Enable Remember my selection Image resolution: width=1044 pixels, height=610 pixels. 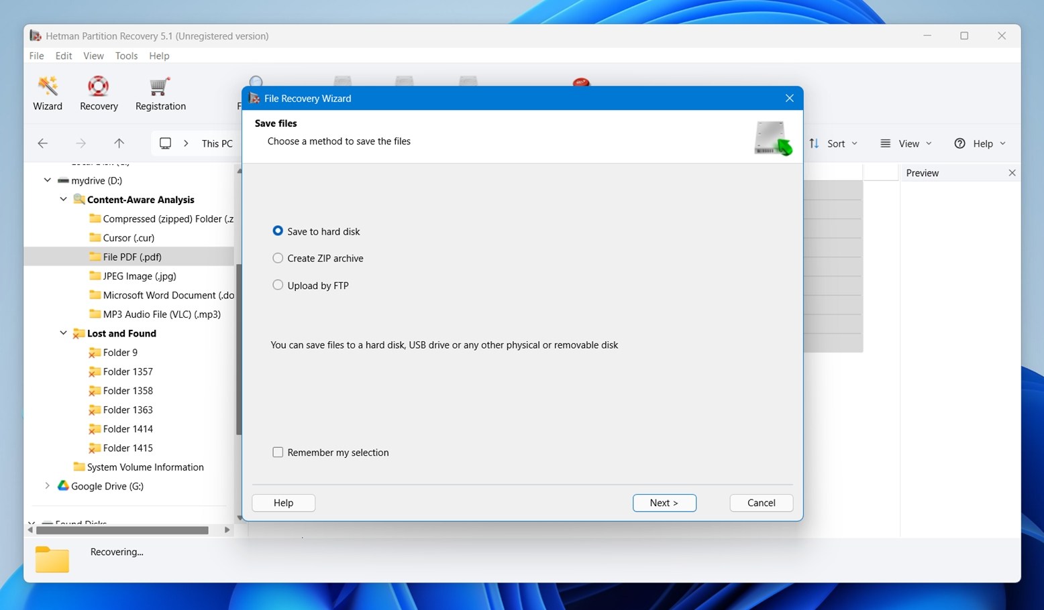278,452
